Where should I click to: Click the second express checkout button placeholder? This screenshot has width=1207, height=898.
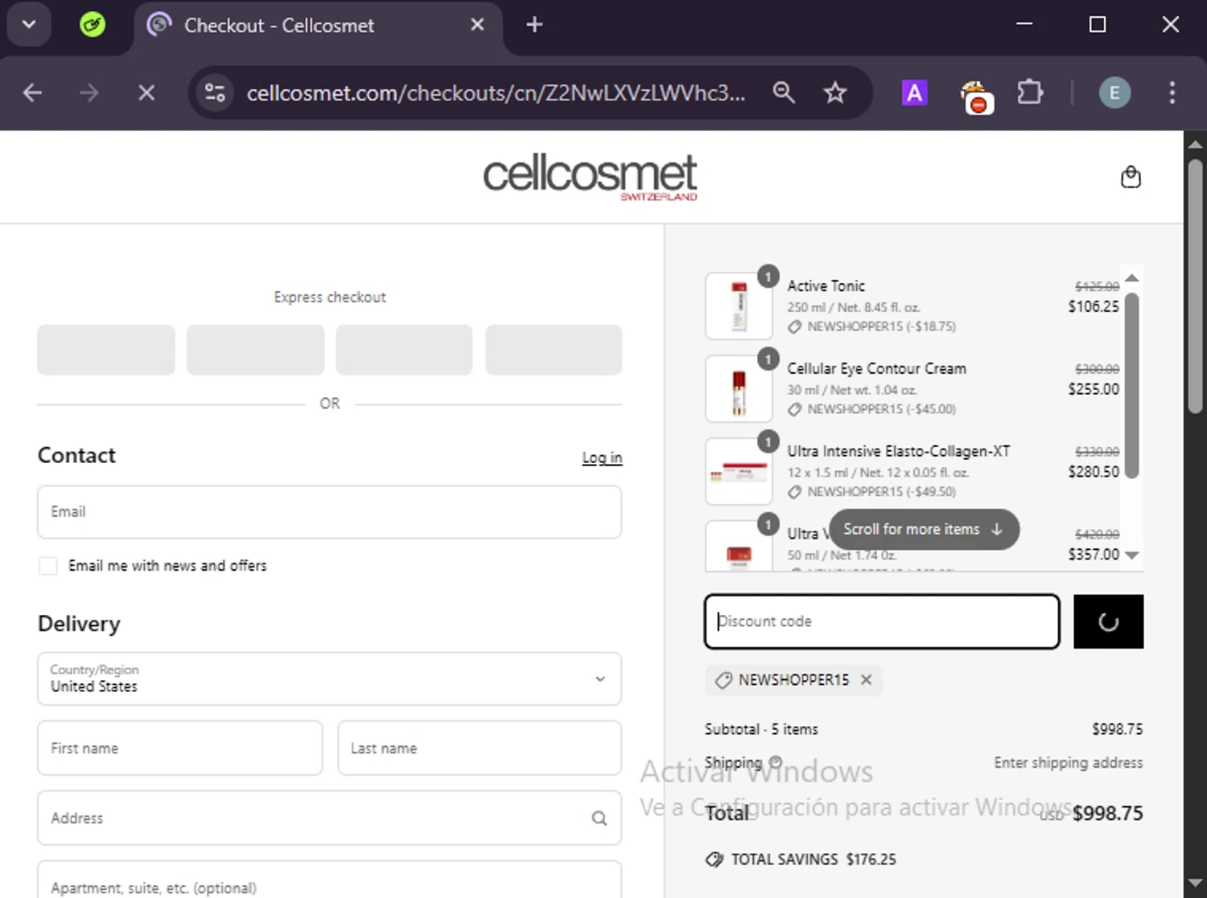pyautogui.click(x=255, y=350)
